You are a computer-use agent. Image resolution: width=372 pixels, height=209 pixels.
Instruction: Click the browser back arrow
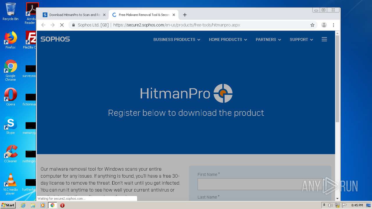click(43, 25)
